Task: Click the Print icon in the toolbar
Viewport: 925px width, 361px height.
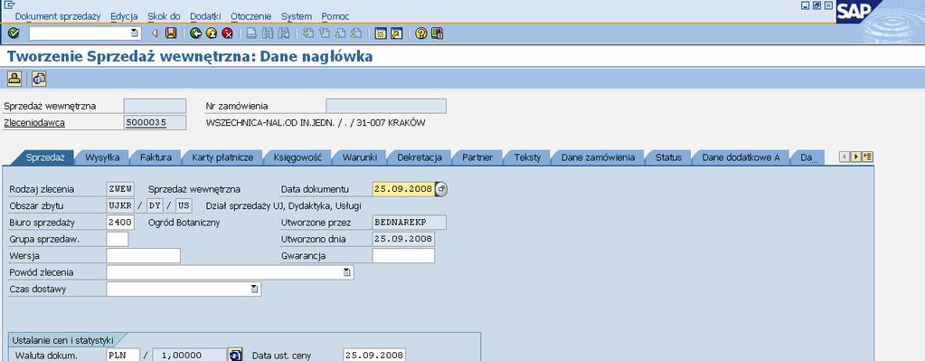Action: [251, 33]
